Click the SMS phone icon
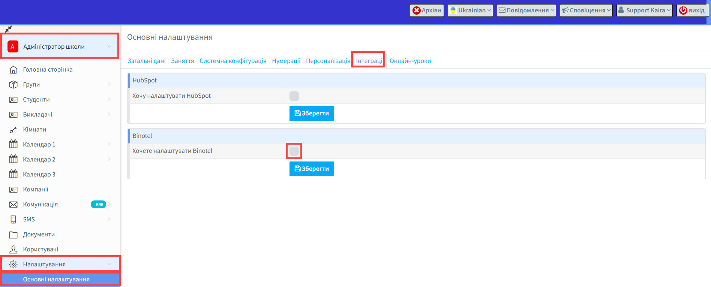This screenshot has height=287, width=711. coord(13,220)
